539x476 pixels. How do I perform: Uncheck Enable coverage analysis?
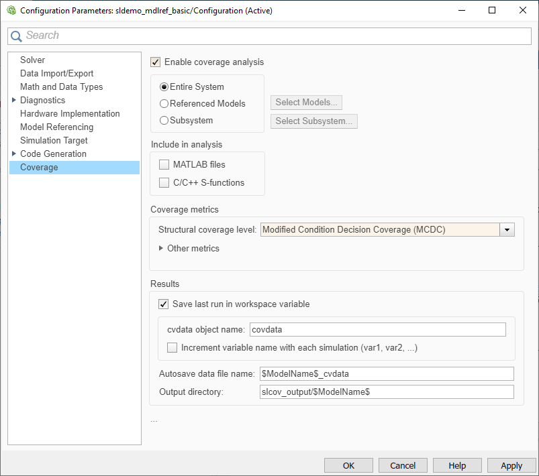(155, 62)
